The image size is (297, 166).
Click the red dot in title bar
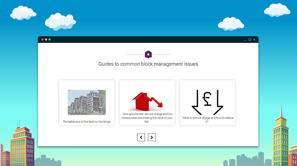pos(43,39)
